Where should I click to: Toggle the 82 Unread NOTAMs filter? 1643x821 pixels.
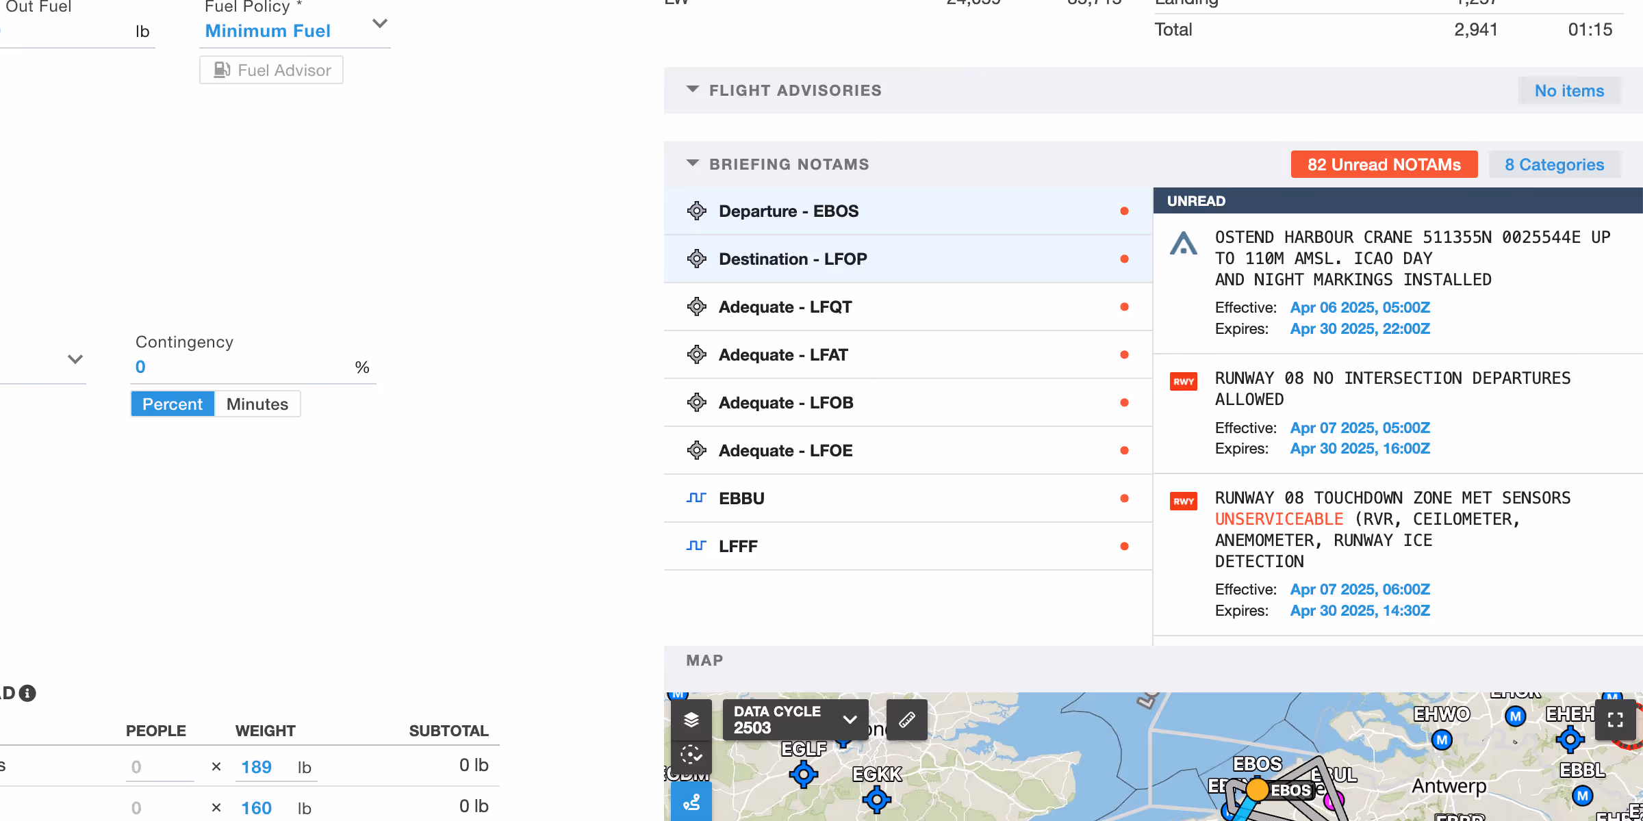point(1384,165)
